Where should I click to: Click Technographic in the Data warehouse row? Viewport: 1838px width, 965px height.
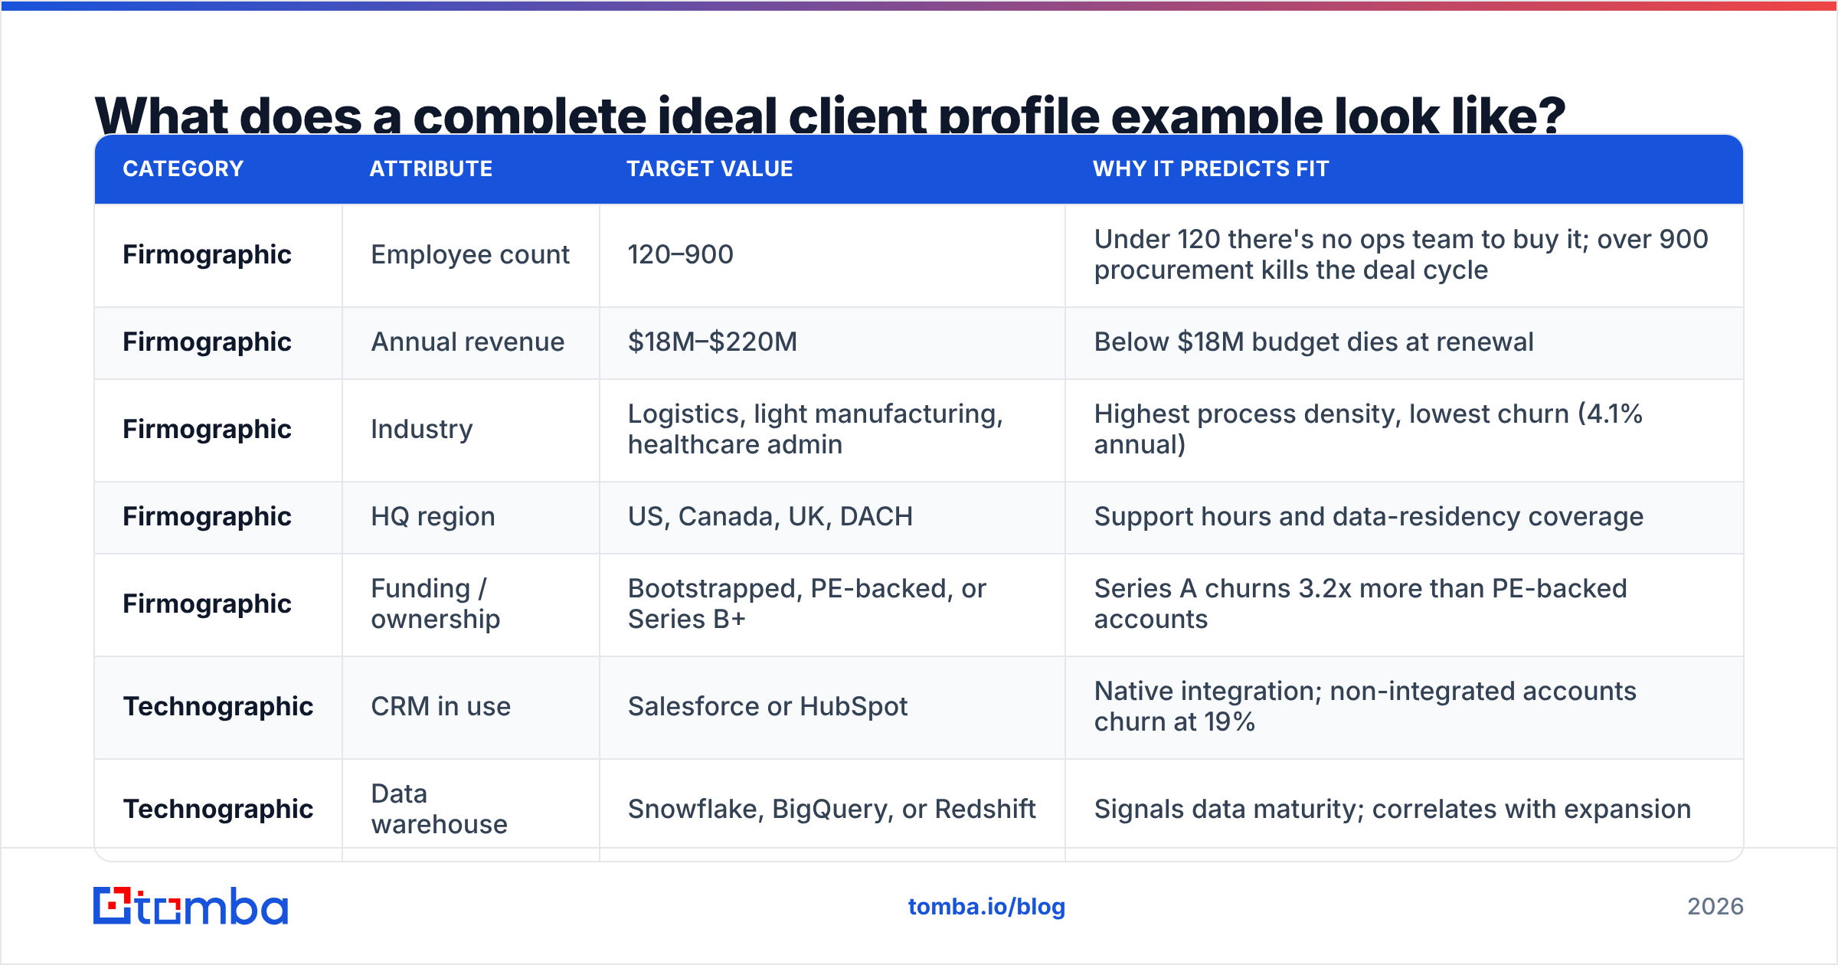tap(218, 809)
